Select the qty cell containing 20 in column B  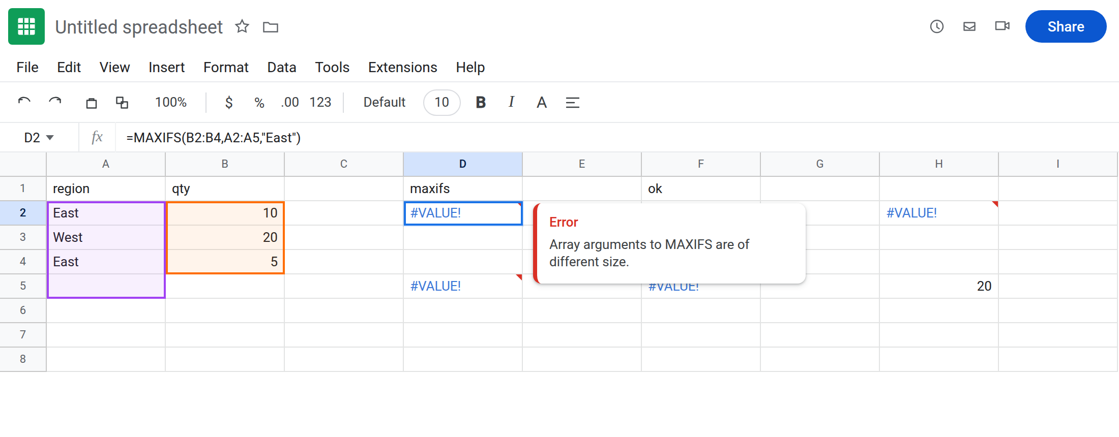(225, 237)
